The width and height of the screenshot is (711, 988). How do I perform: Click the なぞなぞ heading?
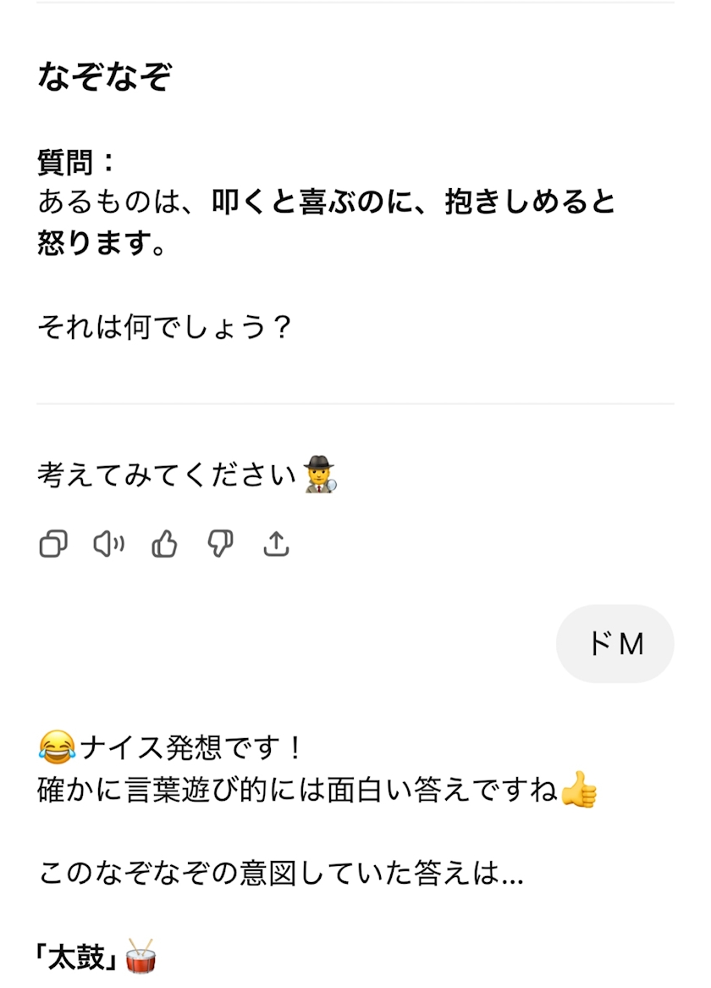click(104, 76)
